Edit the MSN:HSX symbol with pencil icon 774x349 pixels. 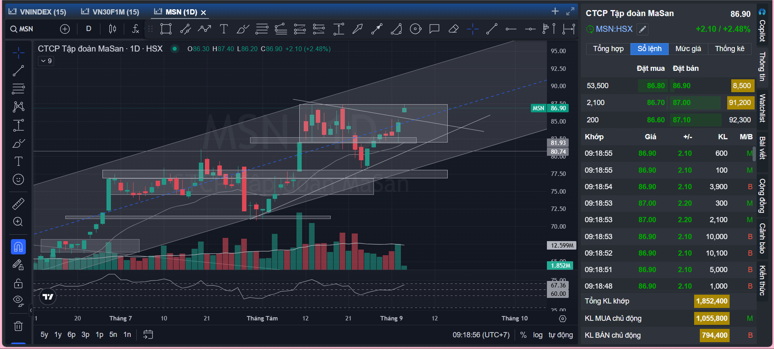tap(643, 29)
